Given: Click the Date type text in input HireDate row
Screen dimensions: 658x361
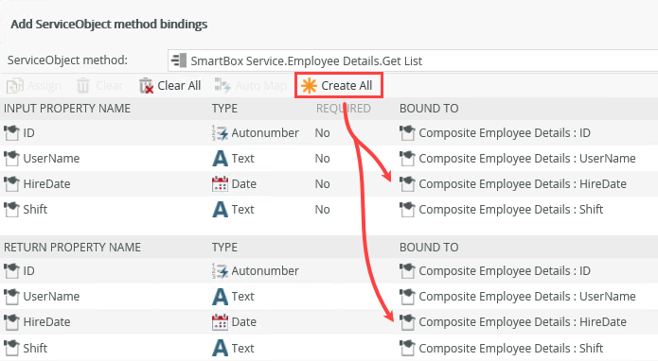Looking at the screenshot, I should (244, 184).
